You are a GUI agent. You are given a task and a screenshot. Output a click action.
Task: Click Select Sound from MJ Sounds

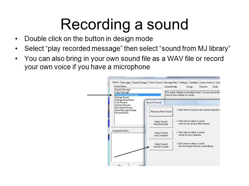tap(161, 145)
